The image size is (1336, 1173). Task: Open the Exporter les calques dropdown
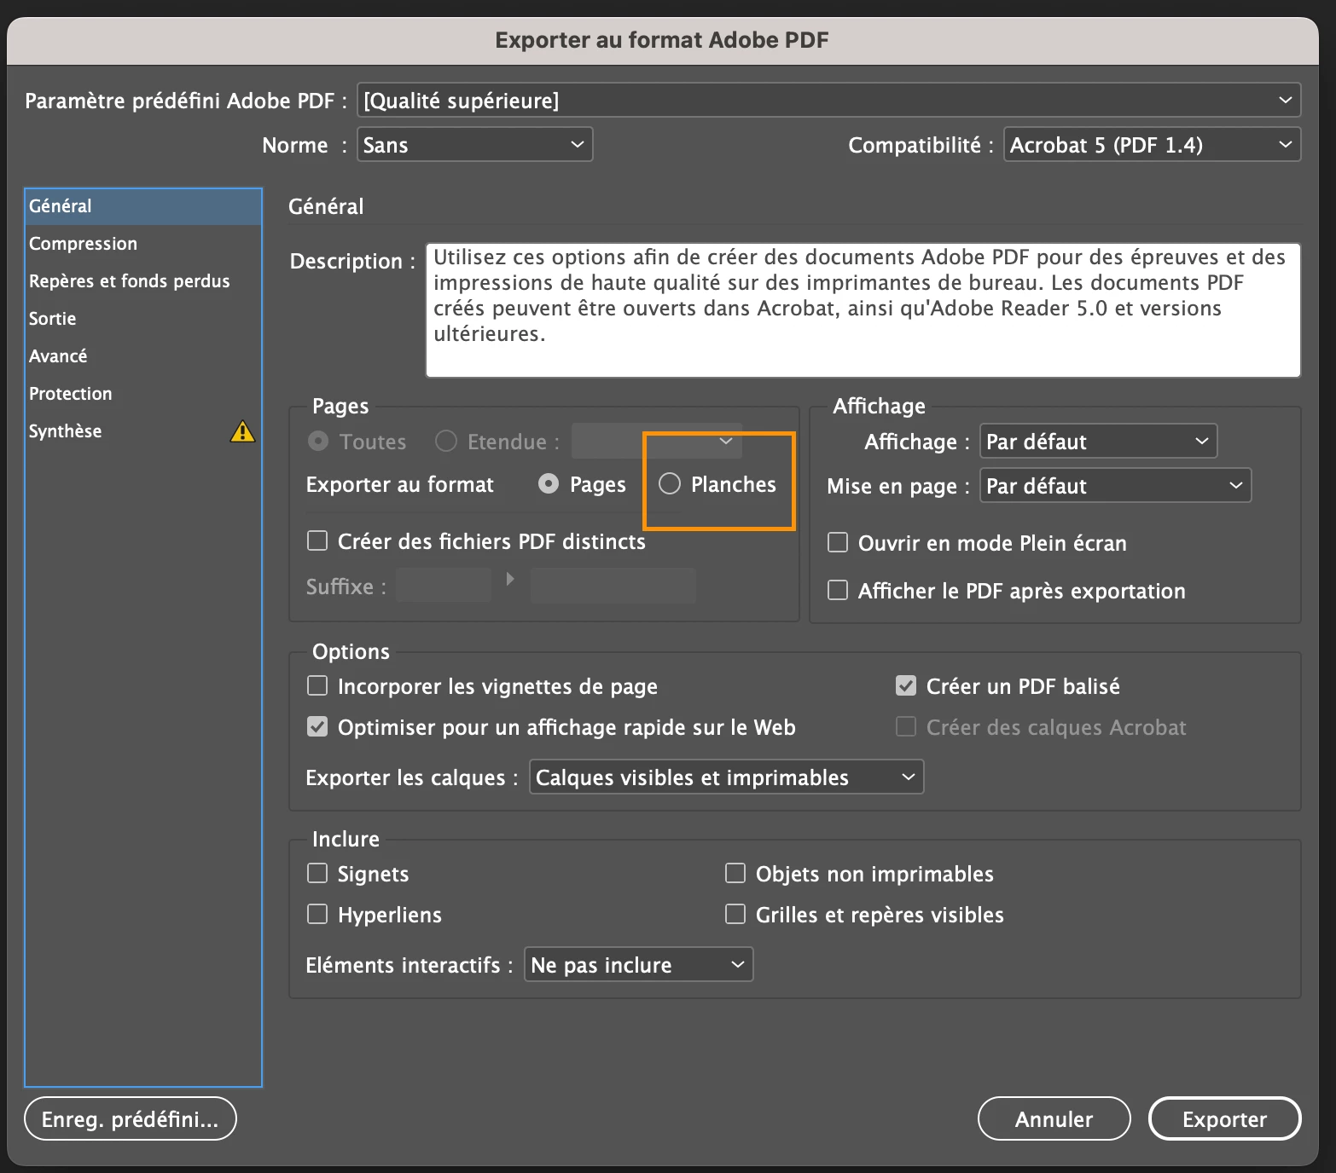726,777
